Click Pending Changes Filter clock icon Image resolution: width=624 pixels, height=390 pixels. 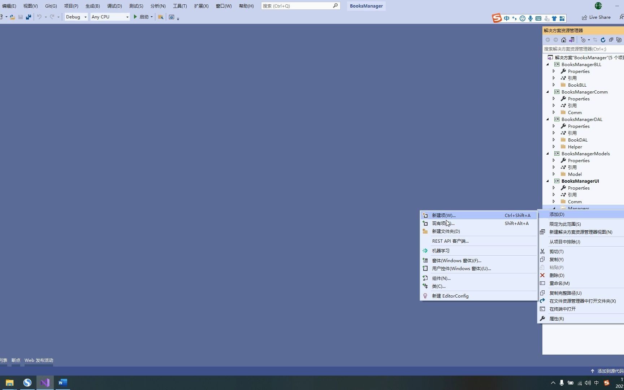click(x=583, y=40)
